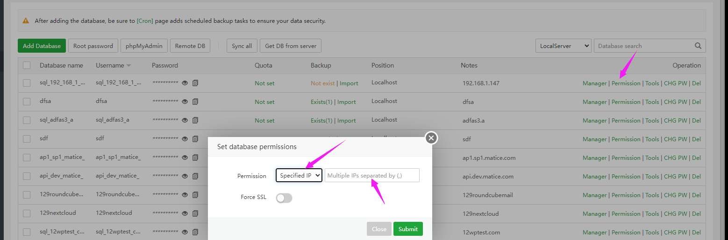728x240 pixels.
Task: Toggle the Force SSL switch
Action: point(284,198)
